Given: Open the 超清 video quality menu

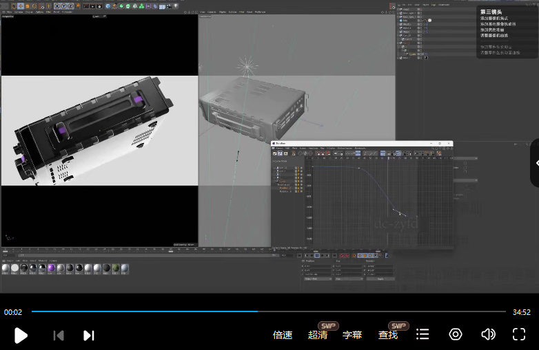Looking at the screenshot, I should point(318,335).
